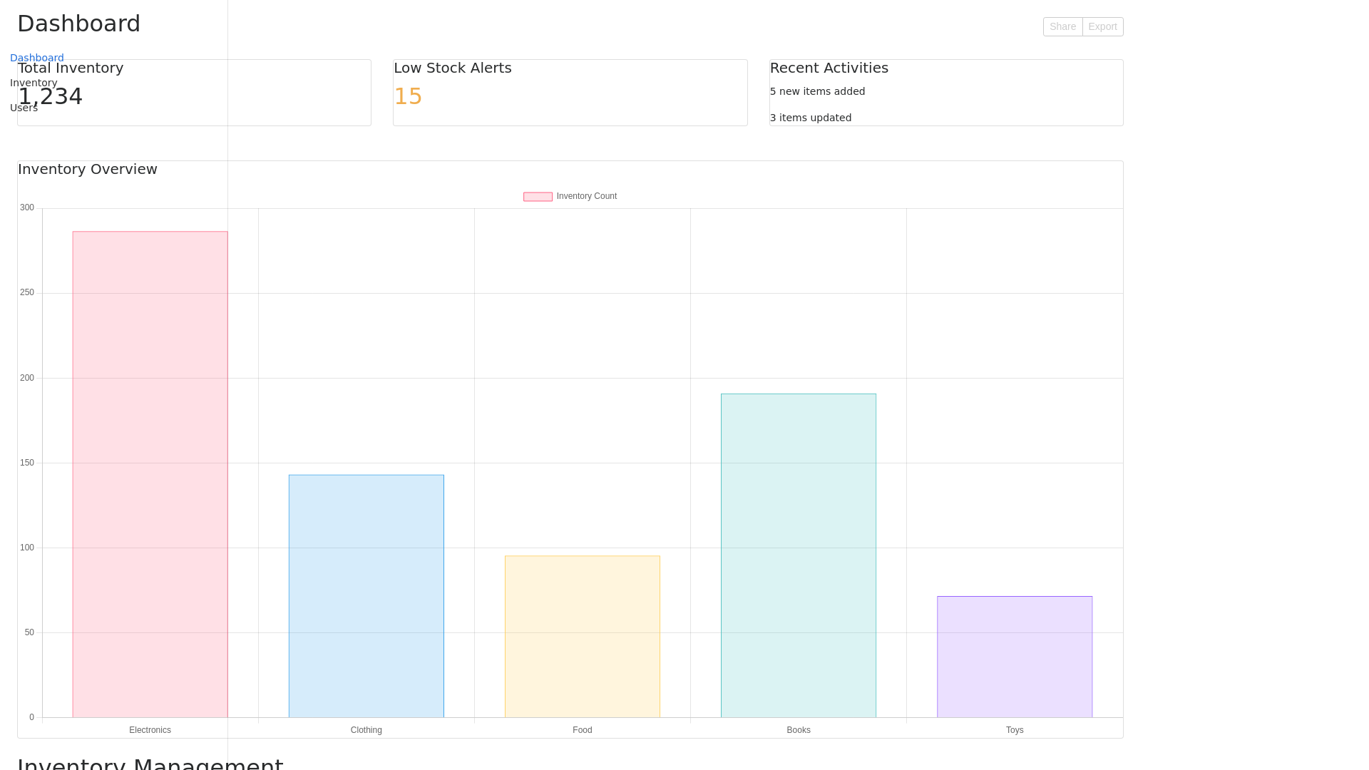Select the Food bar in the chart
This screenshot has width=1369, height=770.
[x=582, y=637]
